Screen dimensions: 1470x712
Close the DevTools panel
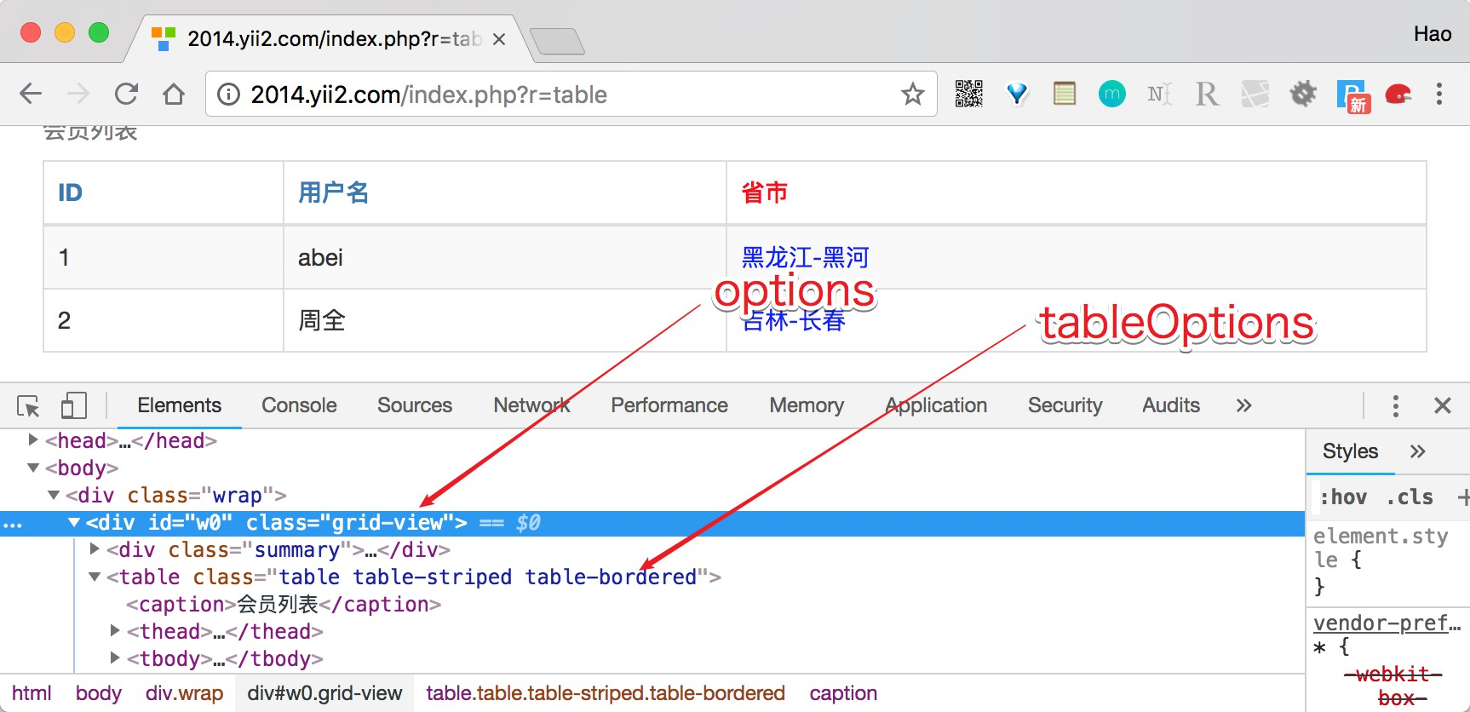point(1443,405)
